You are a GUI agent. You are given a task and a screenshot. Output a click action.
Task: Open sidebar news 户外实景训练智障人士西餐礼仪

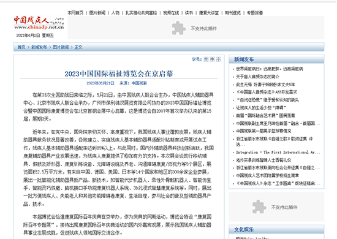(x=263, y=160)
